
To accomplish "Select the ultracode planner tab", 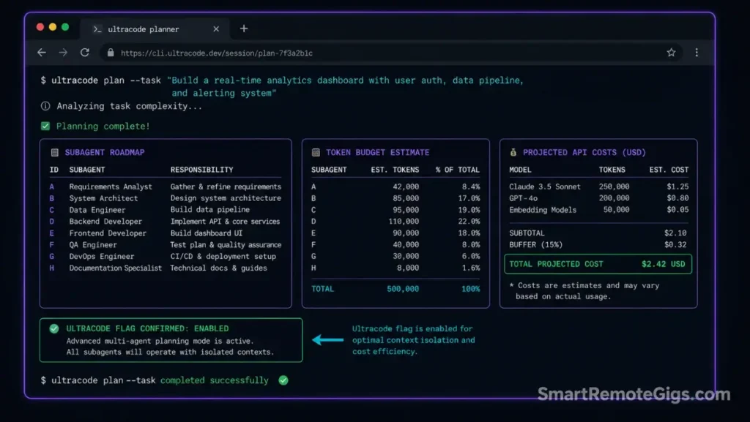I will pos(155,29).
